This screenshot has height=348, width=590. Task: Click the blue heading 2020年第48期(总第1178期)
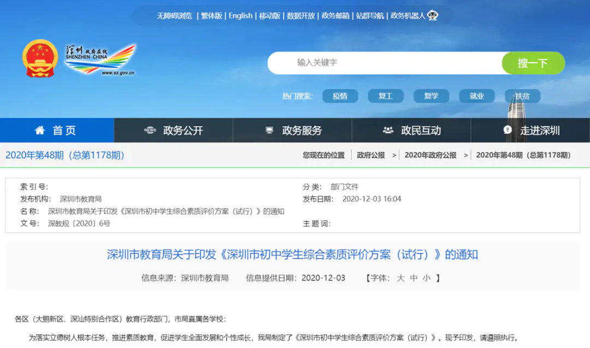64,155
